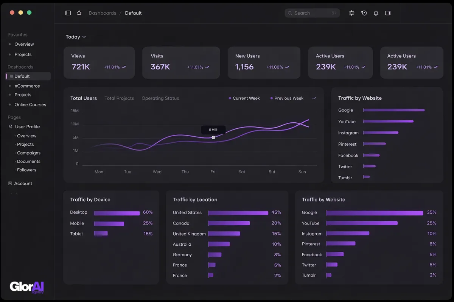
Task: Click the search magnifier icon
Action: pos(290,13)
